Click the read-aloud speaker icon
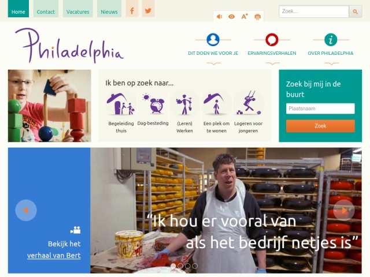Image resolution: width=370 pixels, height=277 pixels. click(220, 17)
